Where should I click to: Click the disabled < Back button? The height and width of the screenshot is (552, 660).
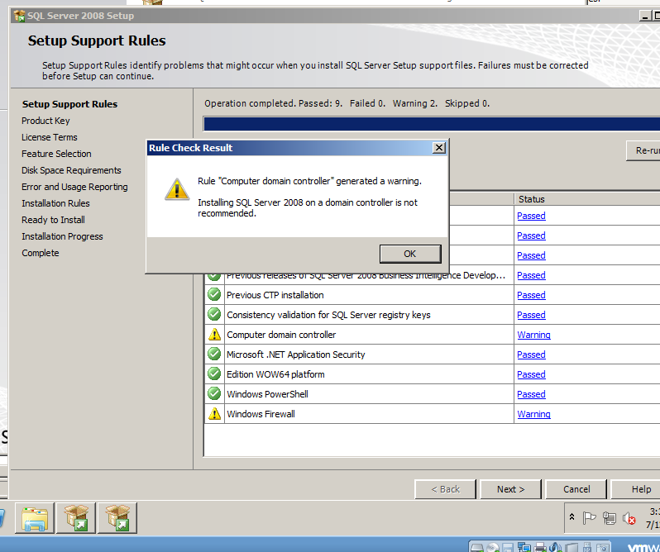tap(445, 489)
